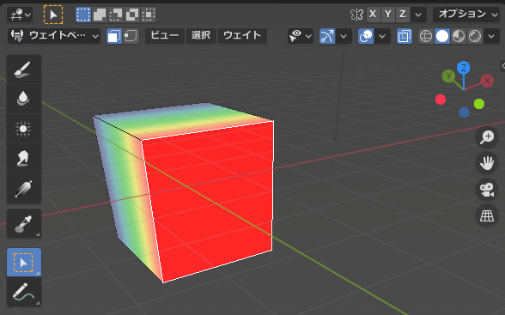
Task: Open the ビュー menu
Action: 165,36
